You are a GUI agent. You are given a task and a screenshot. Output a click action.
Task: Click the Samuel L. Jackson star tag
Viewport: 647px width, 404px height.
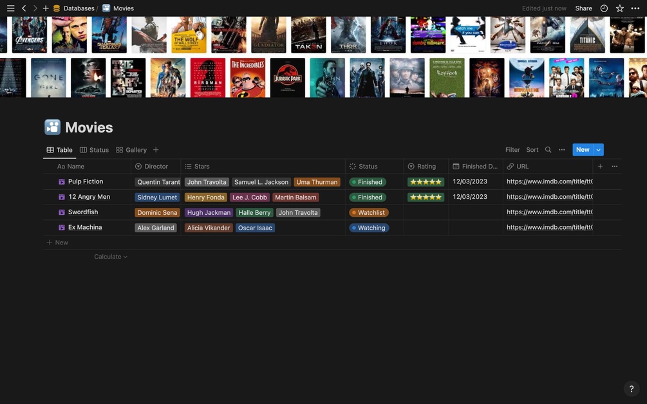261,182
